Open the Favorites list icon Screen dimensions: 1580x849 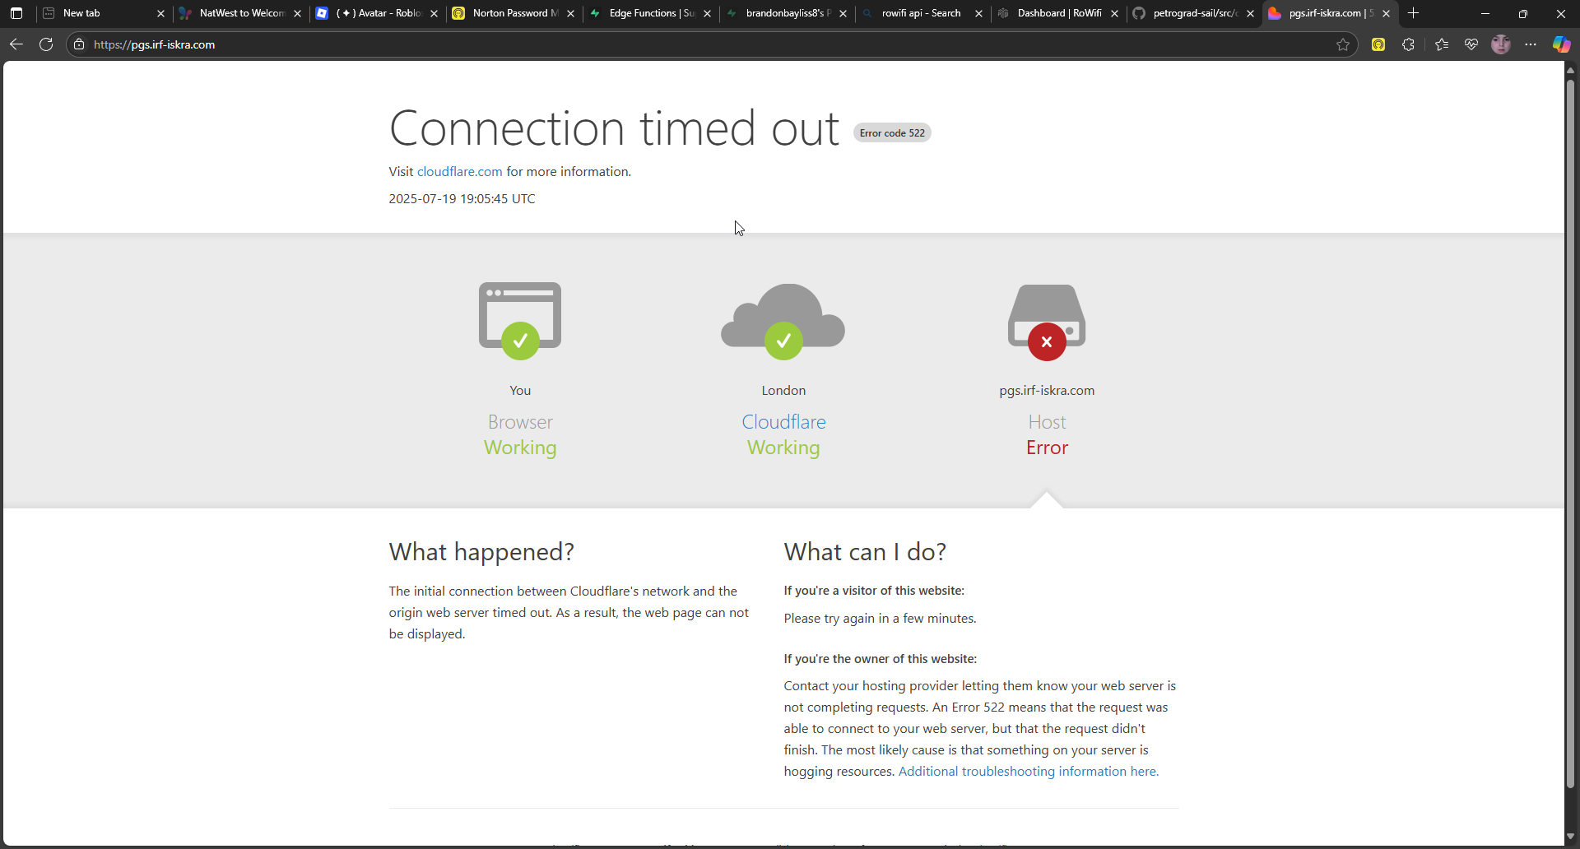coord(1442,44)
